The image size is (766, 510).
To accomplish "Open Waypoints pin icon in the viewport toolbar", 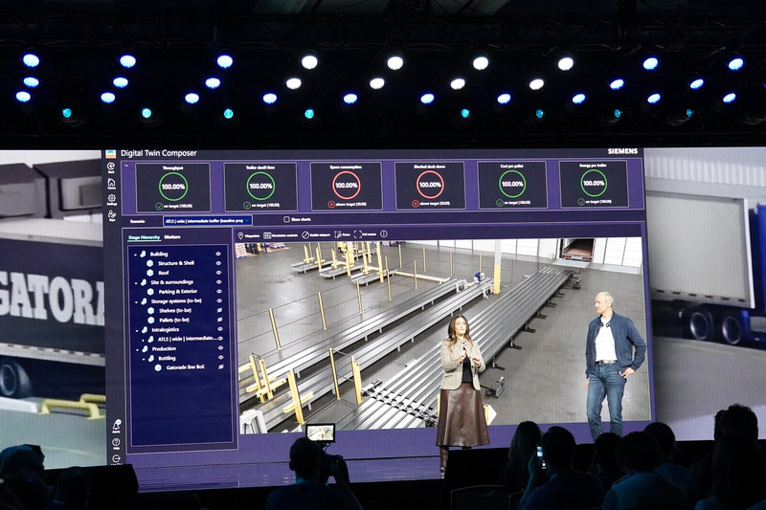I will coord(240,235).
